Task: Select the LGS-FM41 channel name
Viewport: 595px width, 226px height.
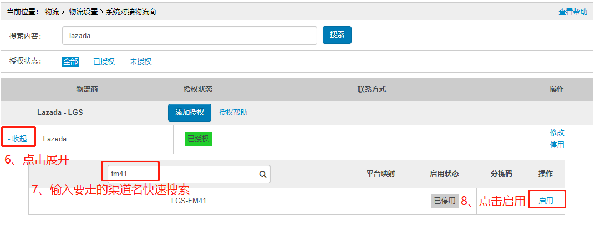Action: 189,201
